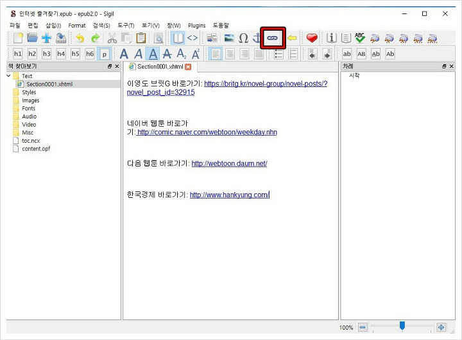Run ABC spellcheck icon

360,38
